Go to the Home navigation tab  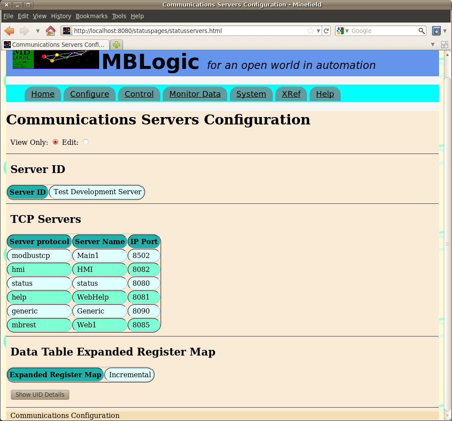[43, 94]
